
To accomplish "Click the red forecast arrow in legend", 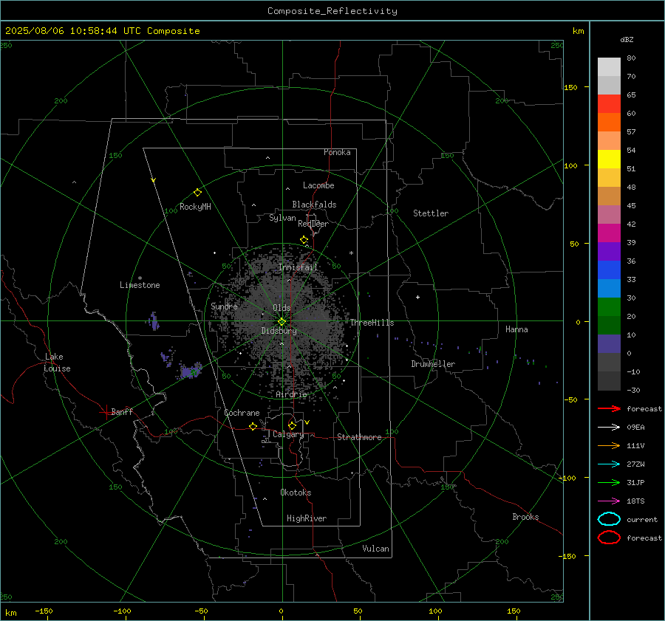I will tap(609, 408).
